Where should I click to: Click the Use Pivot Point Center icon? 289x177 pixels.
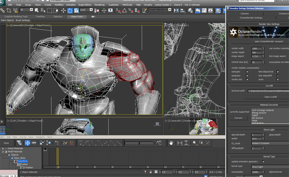[97, 11]
